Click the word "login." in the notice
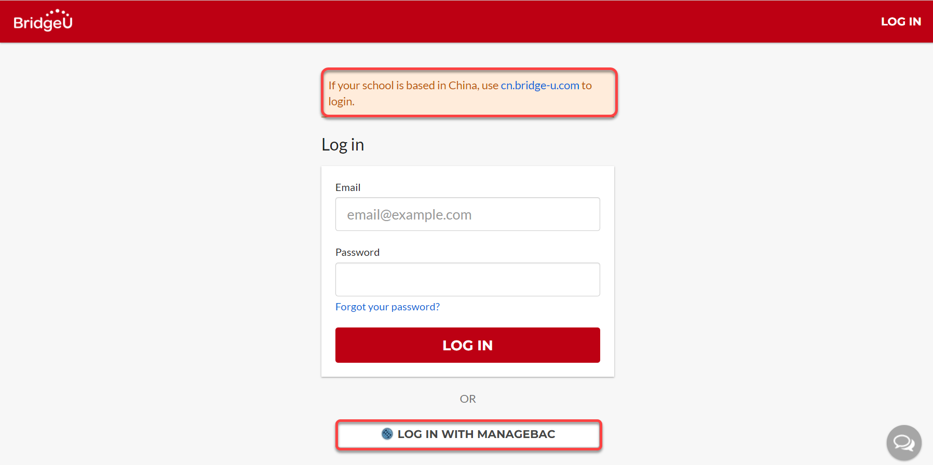Viewport: 933px width, 465px height. click(341, 102)
